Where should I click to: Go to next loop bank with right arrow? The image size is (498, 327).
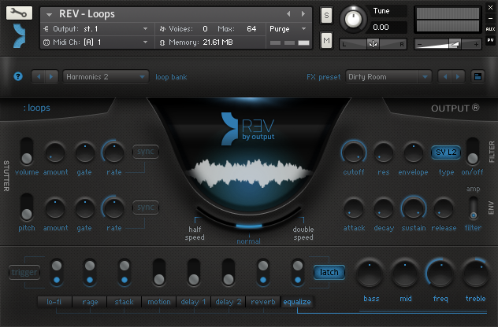tap(51, 77)
